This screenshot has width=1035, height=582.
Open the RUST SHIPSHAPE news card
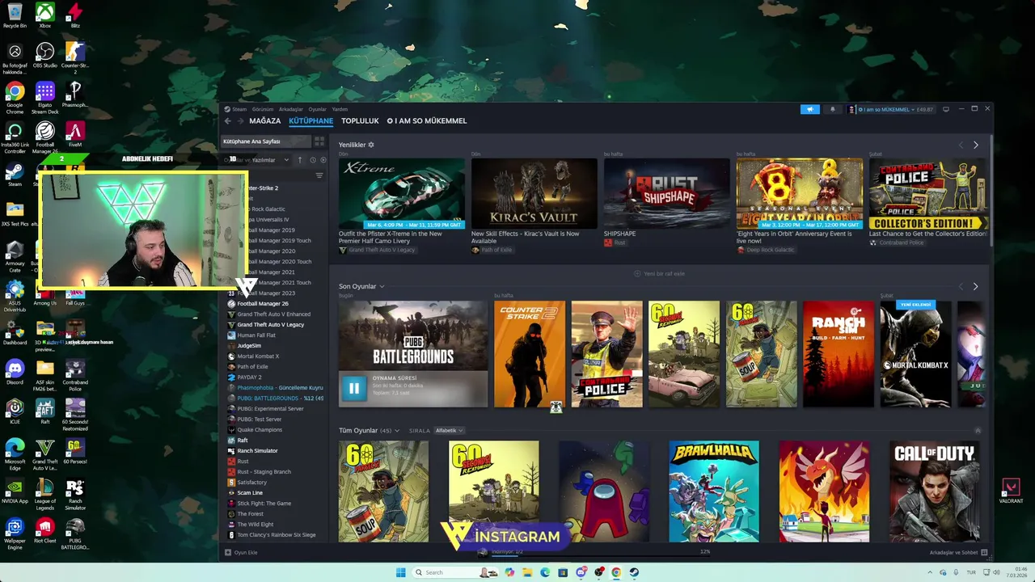(666, 193)
